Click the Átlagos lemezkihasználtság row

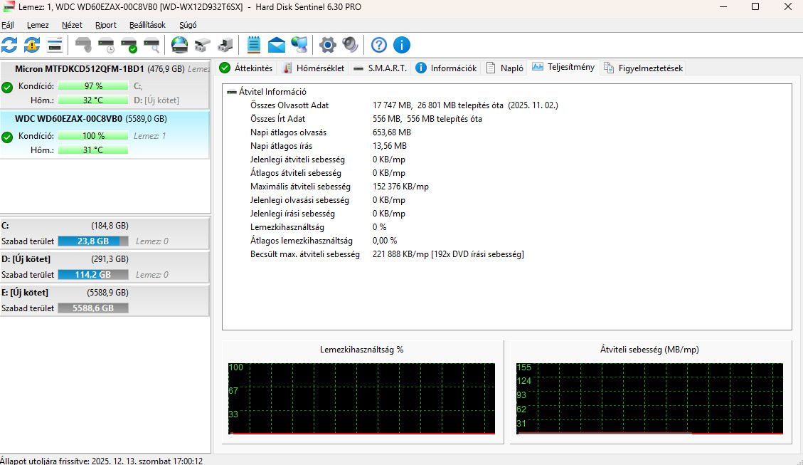(x=323, y=241)
